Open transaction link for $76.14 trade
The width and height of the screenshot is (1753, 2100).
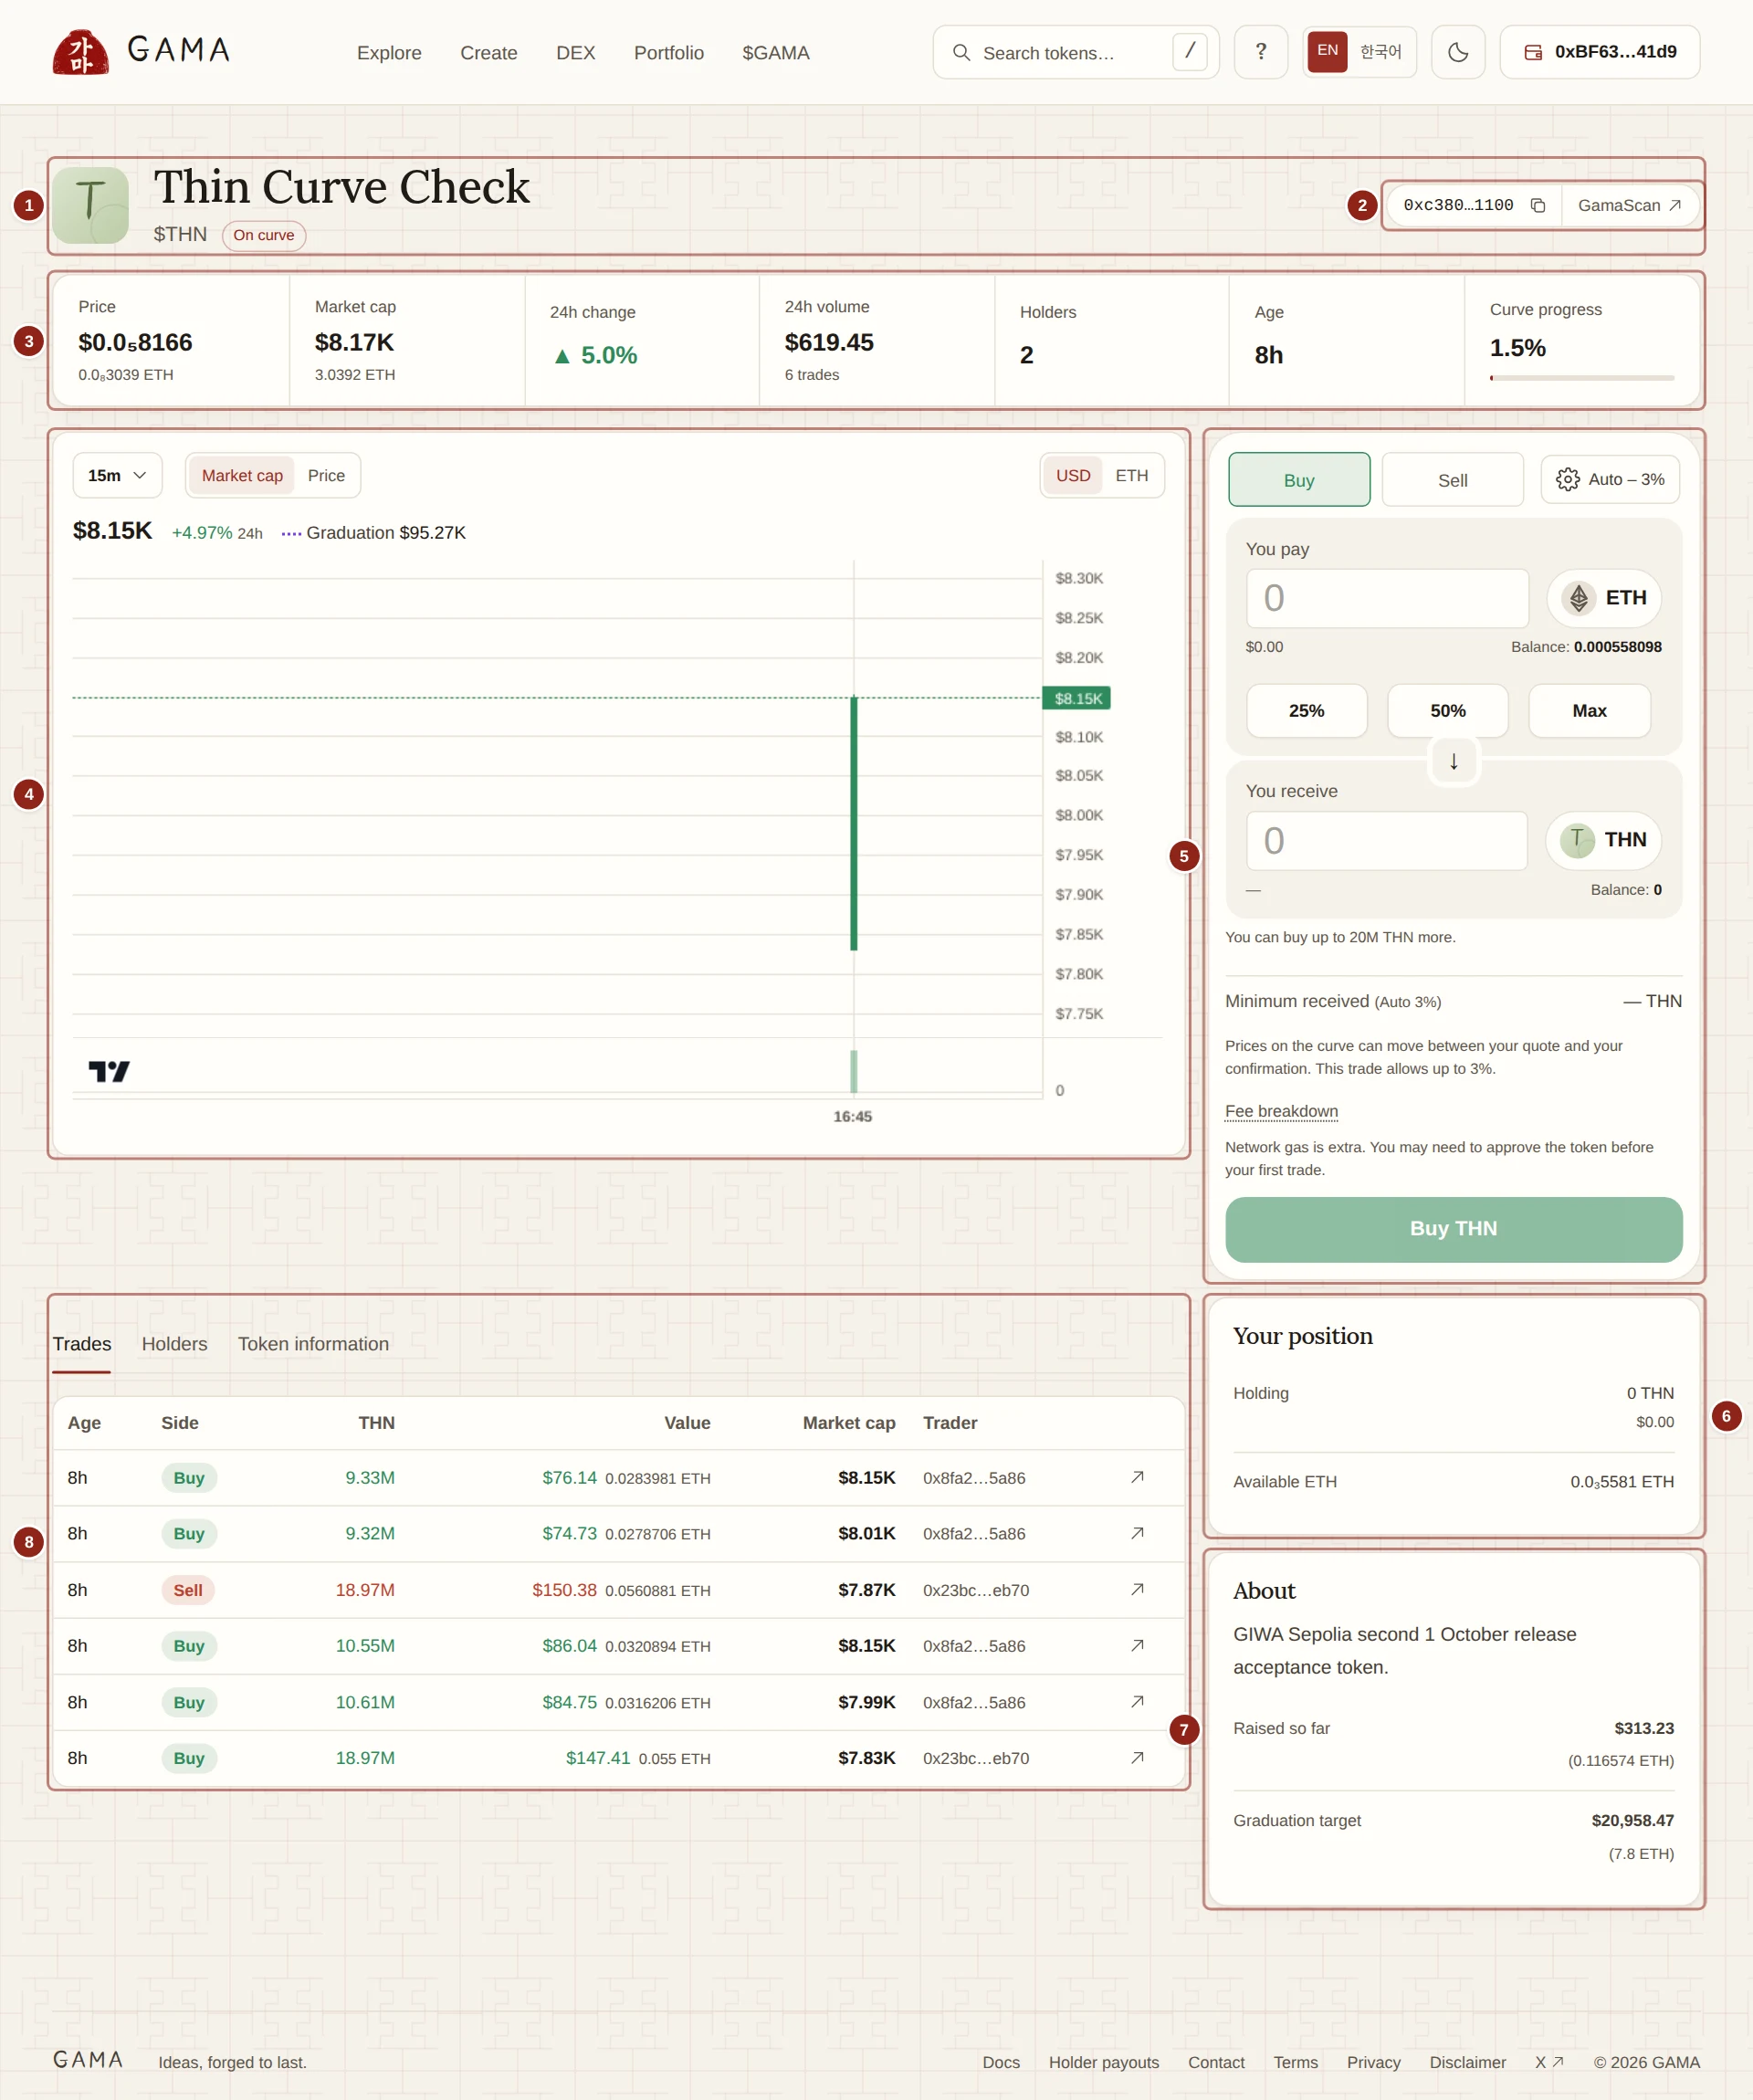click(1137, 1477)
